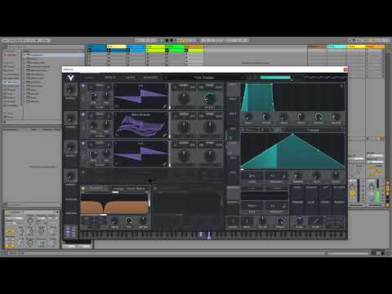Viewport: 392px width, 294px height.
Task: Open Oscillator 1 distortion type dropdown
Action: (210, 108)
